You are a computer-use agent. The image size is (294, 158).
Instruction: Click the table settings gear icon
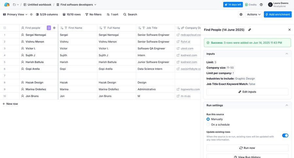coord(241,14)
